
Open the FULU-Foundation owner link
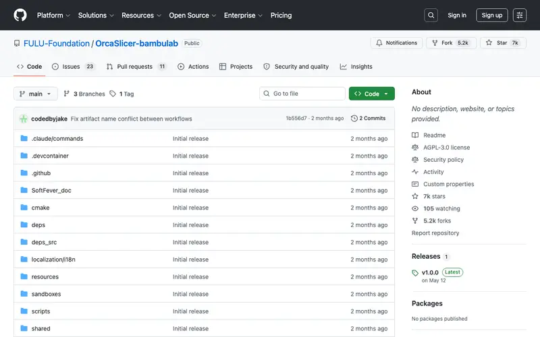pyautogui.click(x=57, y=43)
